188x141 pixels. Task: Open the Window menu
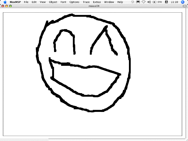pyautogui.click(x=109, y=2)
